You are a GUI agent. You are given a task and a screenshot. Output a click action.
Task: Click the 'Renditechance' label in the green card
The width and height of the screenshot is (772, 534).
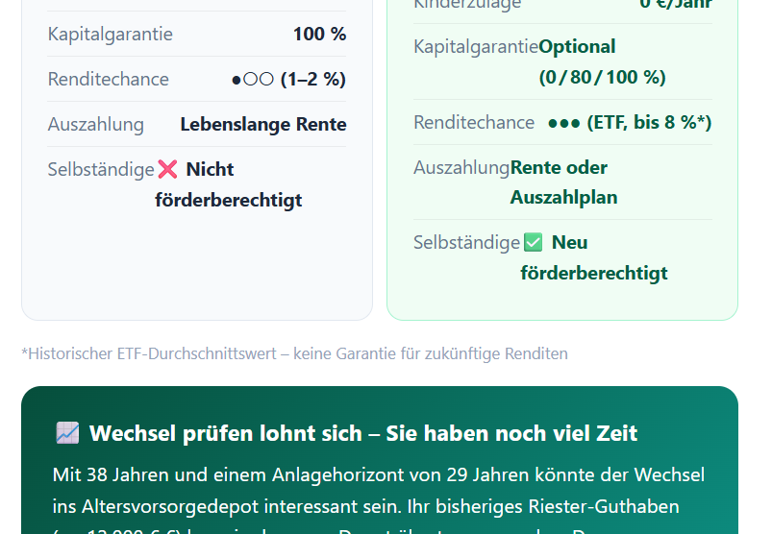[x=474, y=122]
